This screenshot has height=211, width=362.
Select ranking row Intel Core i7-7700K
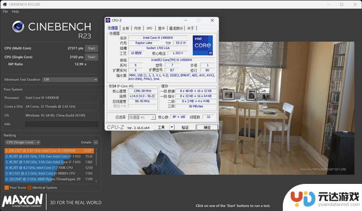[49, 168]
